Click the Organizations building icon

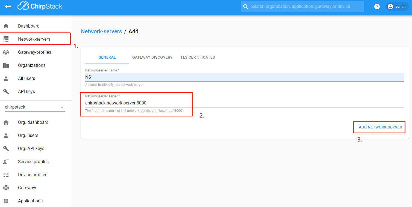pyautogui.click(x=6, y=65)
